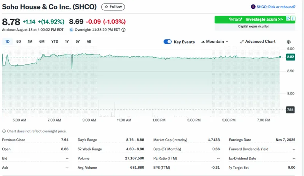
Task: Click the 7.64 previous close chart label
Action: (290, 110)
